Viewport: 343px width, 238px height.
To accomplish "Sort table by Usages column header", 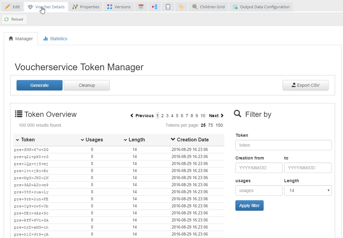I will point(92,140).
